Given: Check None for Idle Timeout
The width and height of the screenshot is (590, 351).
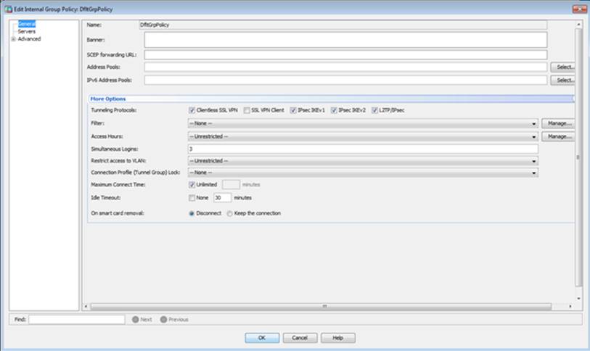Looking at the screenshot, I should [192, 197].
